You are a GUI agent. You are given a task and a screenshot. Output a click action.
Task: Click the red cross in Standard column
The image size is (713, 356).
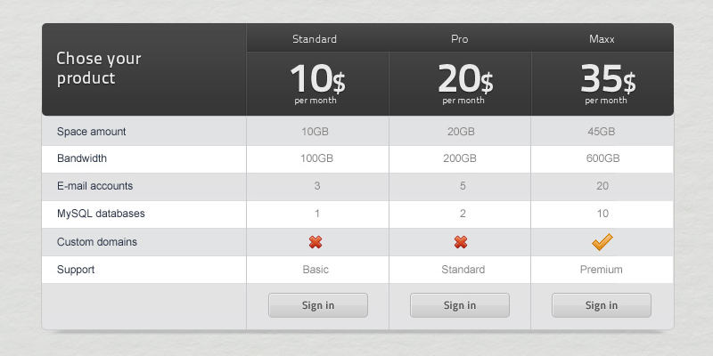(x=316, y=242)
